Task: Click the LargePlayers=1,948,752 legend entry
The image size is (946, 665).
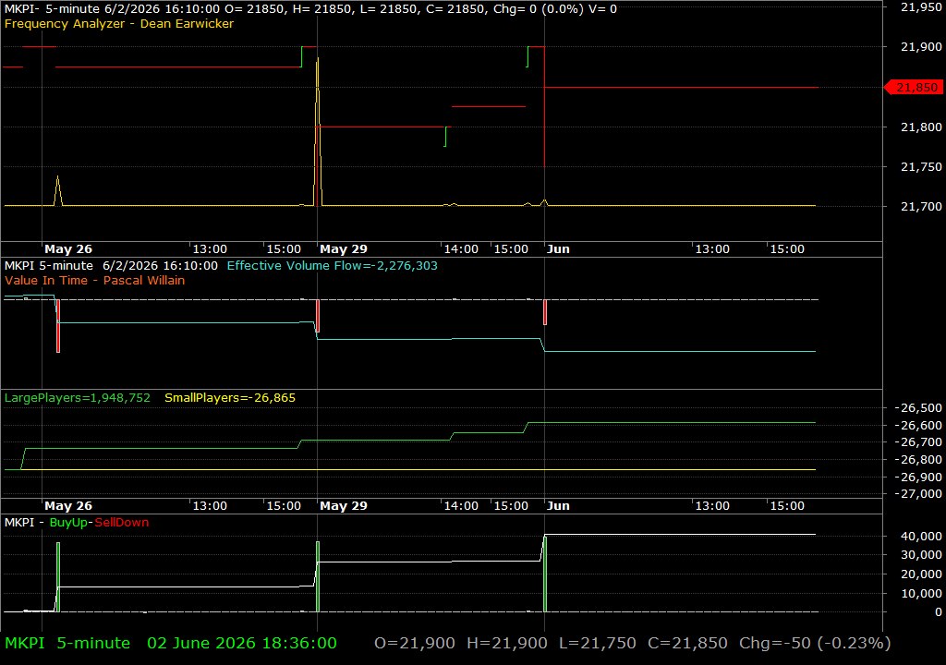Action: 78,398
